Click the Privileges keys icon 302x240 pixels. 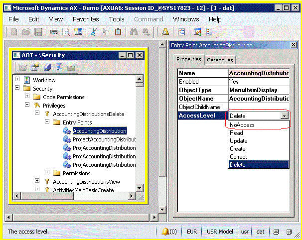(x=36, y=106)
